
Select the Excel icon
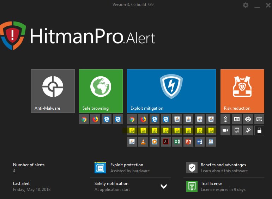pyautogui.click(x=177, y=142)
